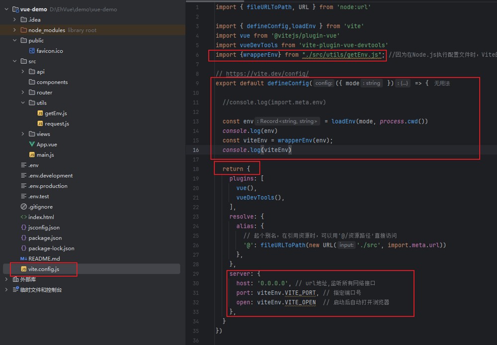The width and height of the screenshot is (497, 345).
Task: Click the JS icon of vite.config.js
Action: (23, 269)
